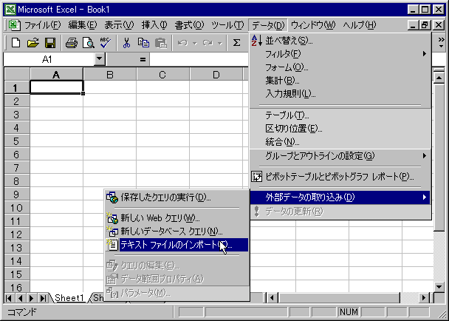Click the AutoSum sigma icon
The height and width of the screenshot is (321, 449).
click(236, 43)
